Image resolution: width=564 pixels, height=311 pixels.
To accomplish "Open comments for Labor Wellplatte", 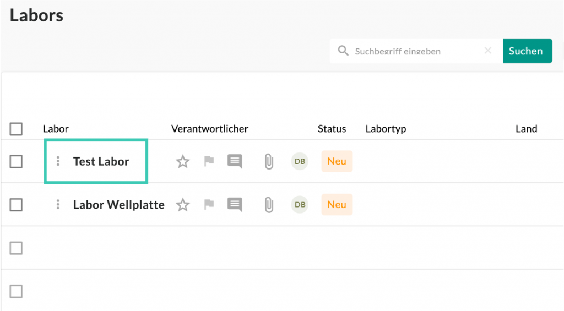I will [x=235, y=205].
